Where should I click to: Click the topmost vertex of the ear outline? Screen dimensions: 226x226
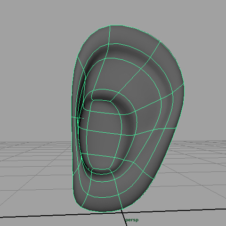[x=110, y=25]
